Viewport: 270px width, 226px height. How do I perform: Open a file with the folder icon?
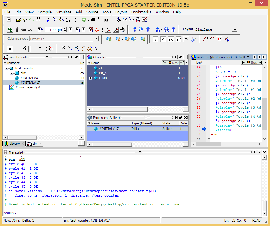[18, 20]
